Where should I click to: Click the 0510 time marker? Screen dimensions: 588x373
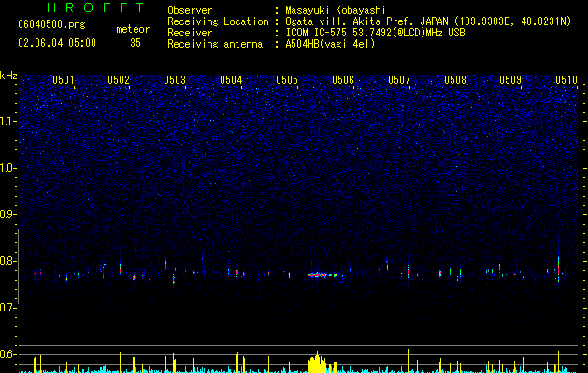coord(566,80)
